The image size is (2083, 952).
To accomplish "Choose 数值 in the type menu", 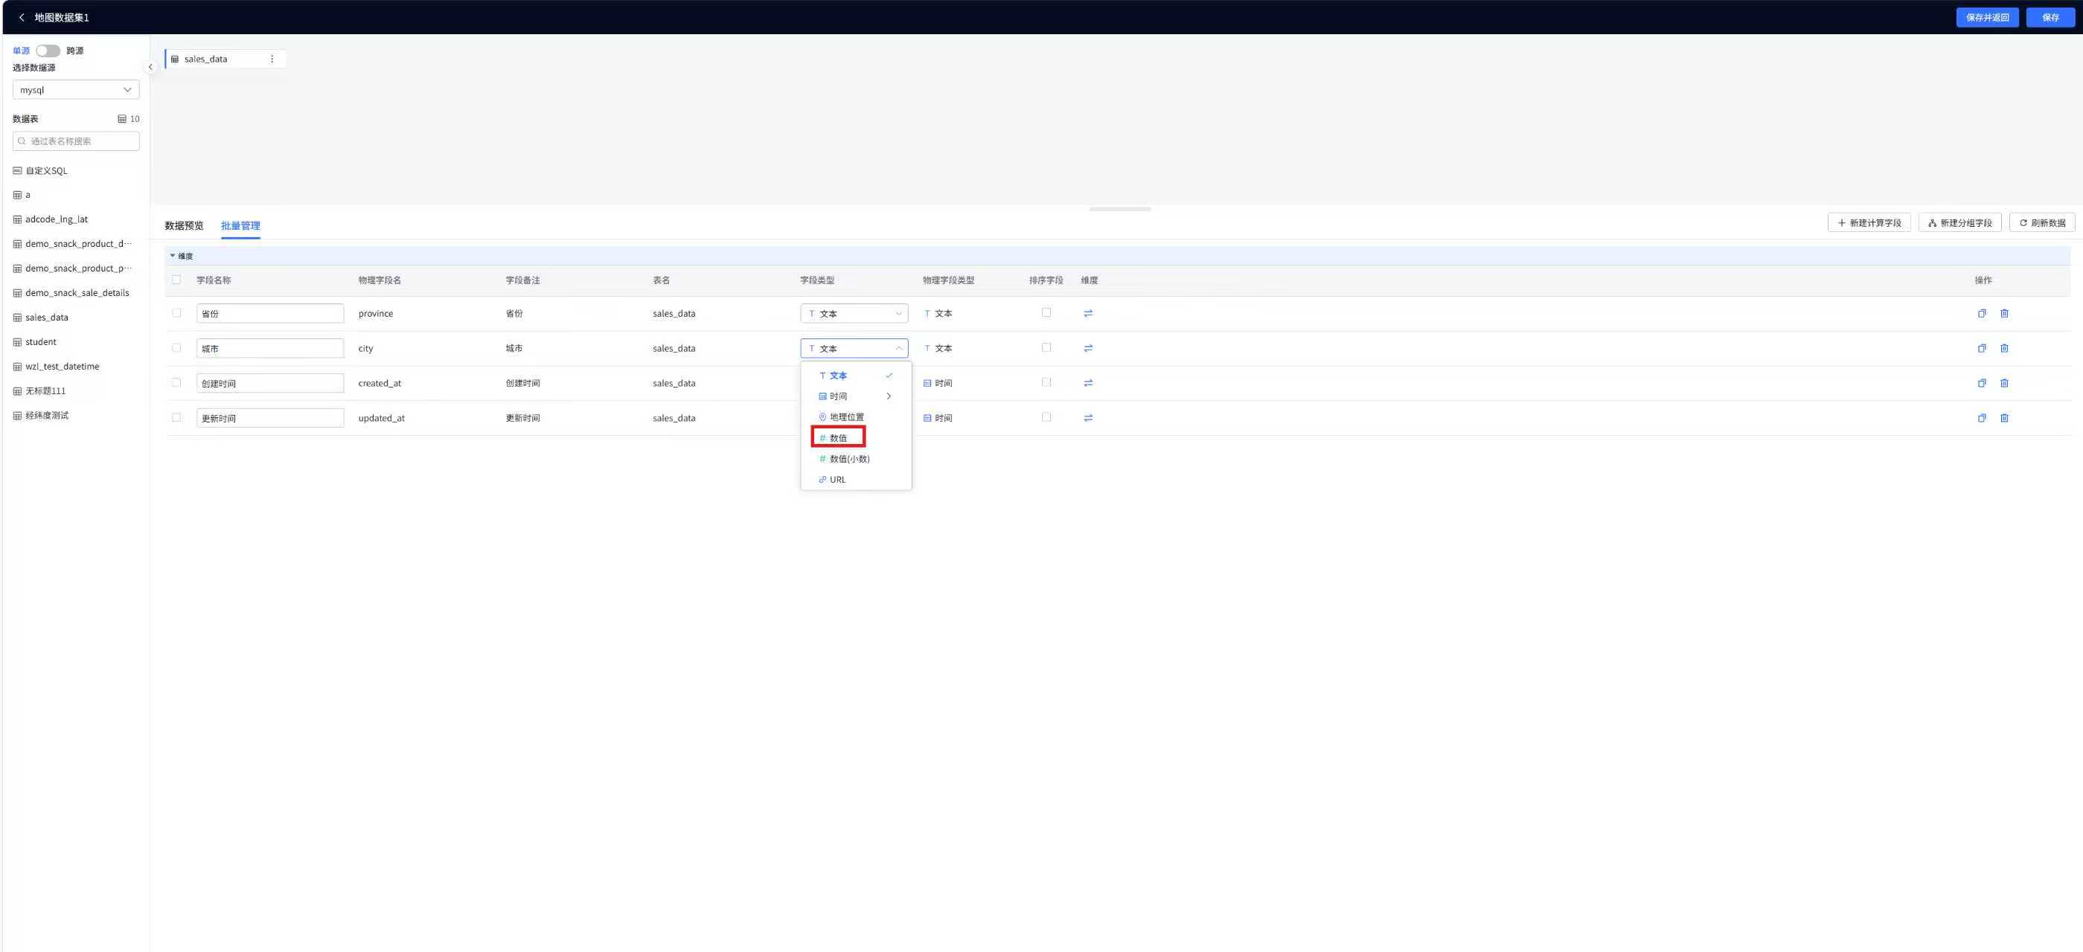I will (856, 438).
